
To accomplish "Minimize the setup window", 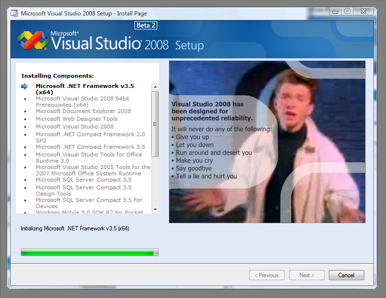I will point(335,11).
